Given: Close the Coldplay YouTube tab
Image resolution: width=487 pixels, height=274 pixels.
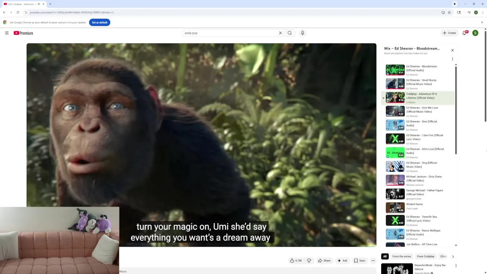Looking at the screenshot, I should pyautogui.click(x=43, y=4).
